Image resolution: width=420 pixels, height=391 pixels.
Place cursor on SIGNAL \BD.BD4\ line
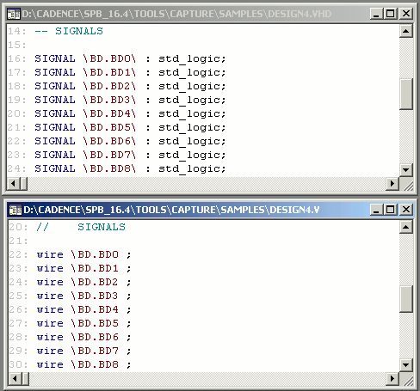130,113
